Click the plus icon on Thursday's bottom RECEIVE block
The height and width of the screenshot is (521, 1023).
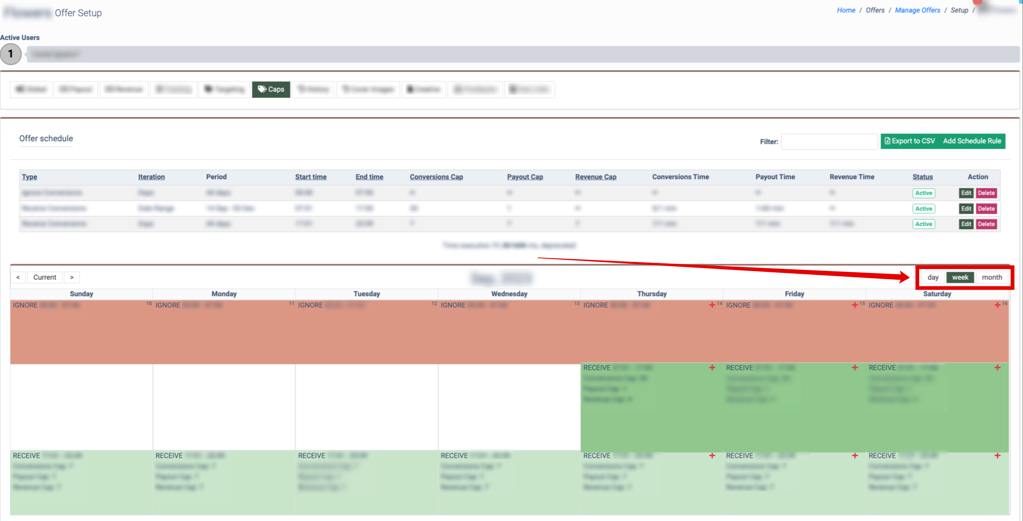click(712, 456)
